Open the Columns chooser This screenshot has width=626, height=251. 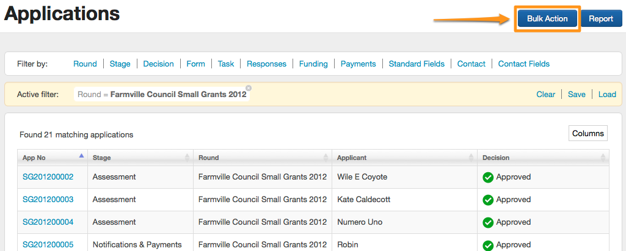point(588,133)
